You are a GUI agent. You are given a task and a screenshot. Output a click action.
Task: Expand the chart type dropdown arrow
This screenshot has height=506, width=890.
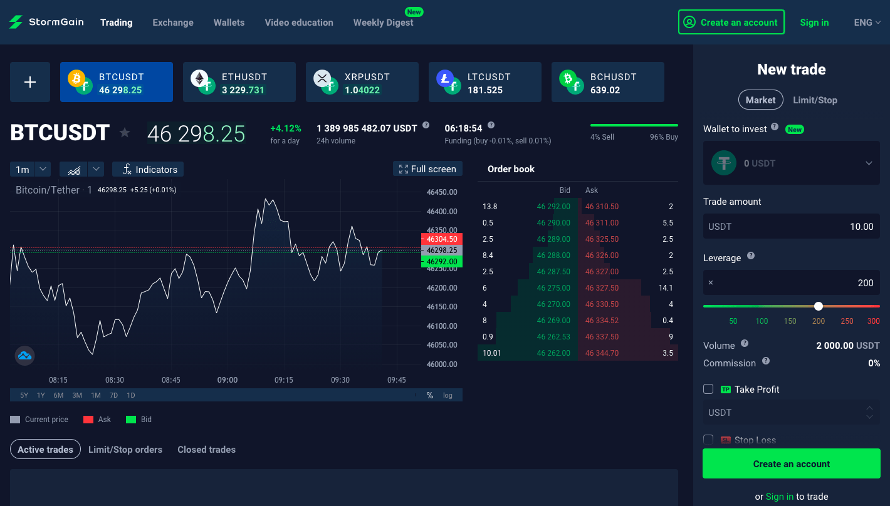(96, 169)
